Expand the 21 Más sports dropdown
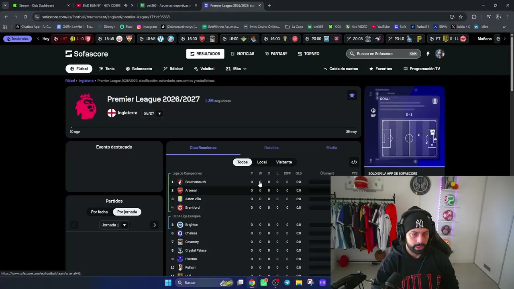 (x=236, y=69)
